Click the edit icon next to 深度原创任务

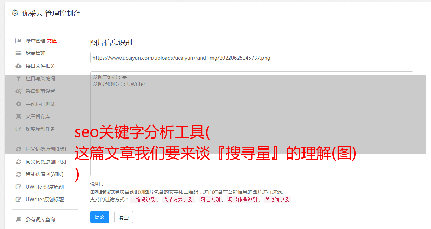(x=19, y=129)
